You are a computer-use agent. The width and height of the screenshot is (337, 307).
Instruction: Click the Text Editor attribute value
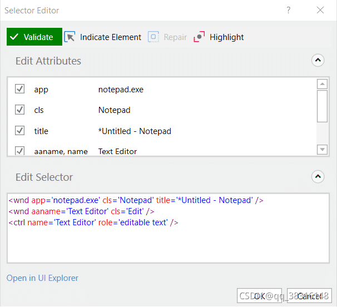coord(117,151)
